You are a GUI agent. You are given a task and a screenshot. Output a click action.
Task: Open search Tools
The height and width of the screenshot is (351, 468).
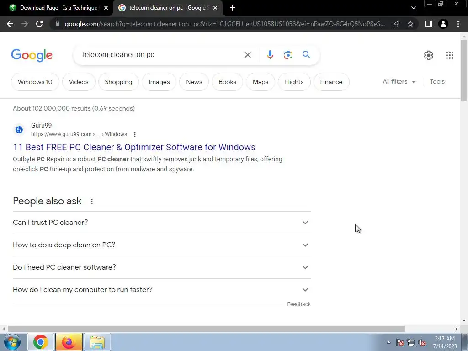(437, 81)
